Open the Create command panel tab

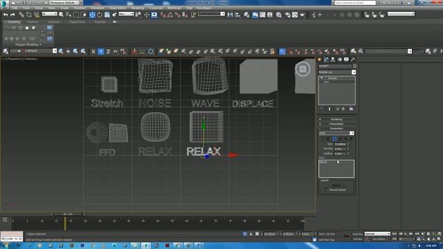pos(320,59)
